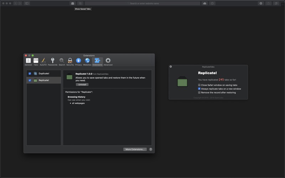Open the Websites preferences pane
285x178 pixels.
coord(87,62)
